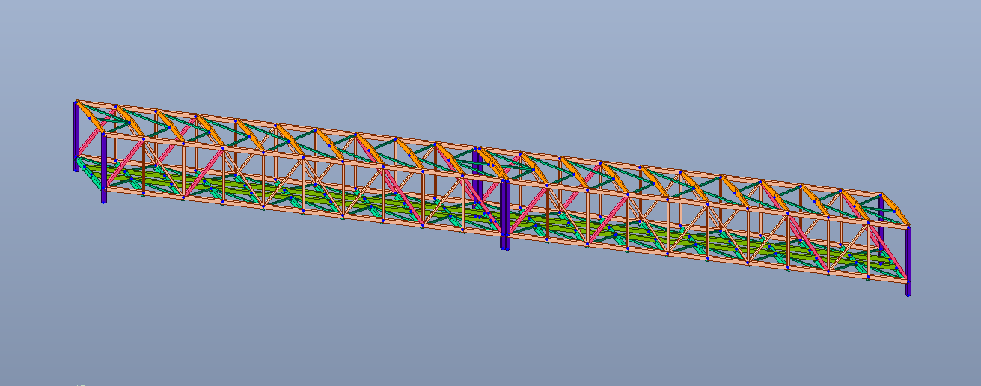Screen dimensions: 981x386
Task: Click the blue node at far-right column base
Action: tap(908, 293)
